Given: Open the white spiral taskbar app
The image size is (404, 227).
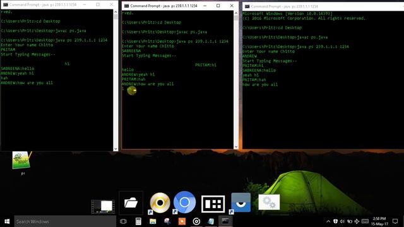Looking at the screenshot, I should pyautogui.click(x=196, y=221).
